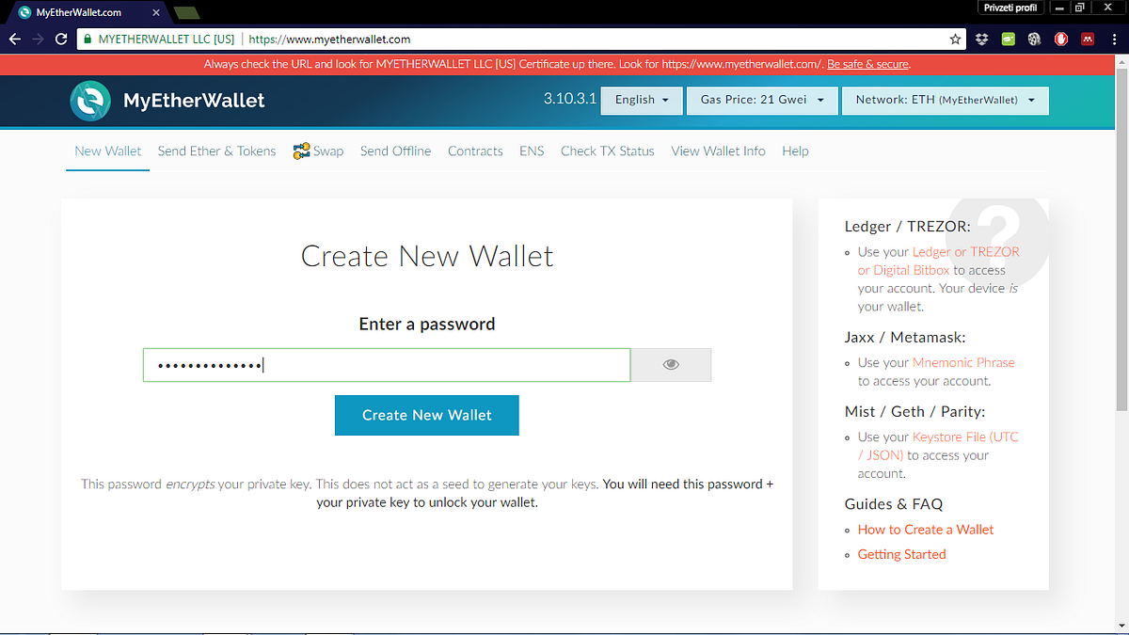This screenshot has width=1129, height=635.
Task: Click the version number 3.10.3.1
Action: tap(569, 99)
